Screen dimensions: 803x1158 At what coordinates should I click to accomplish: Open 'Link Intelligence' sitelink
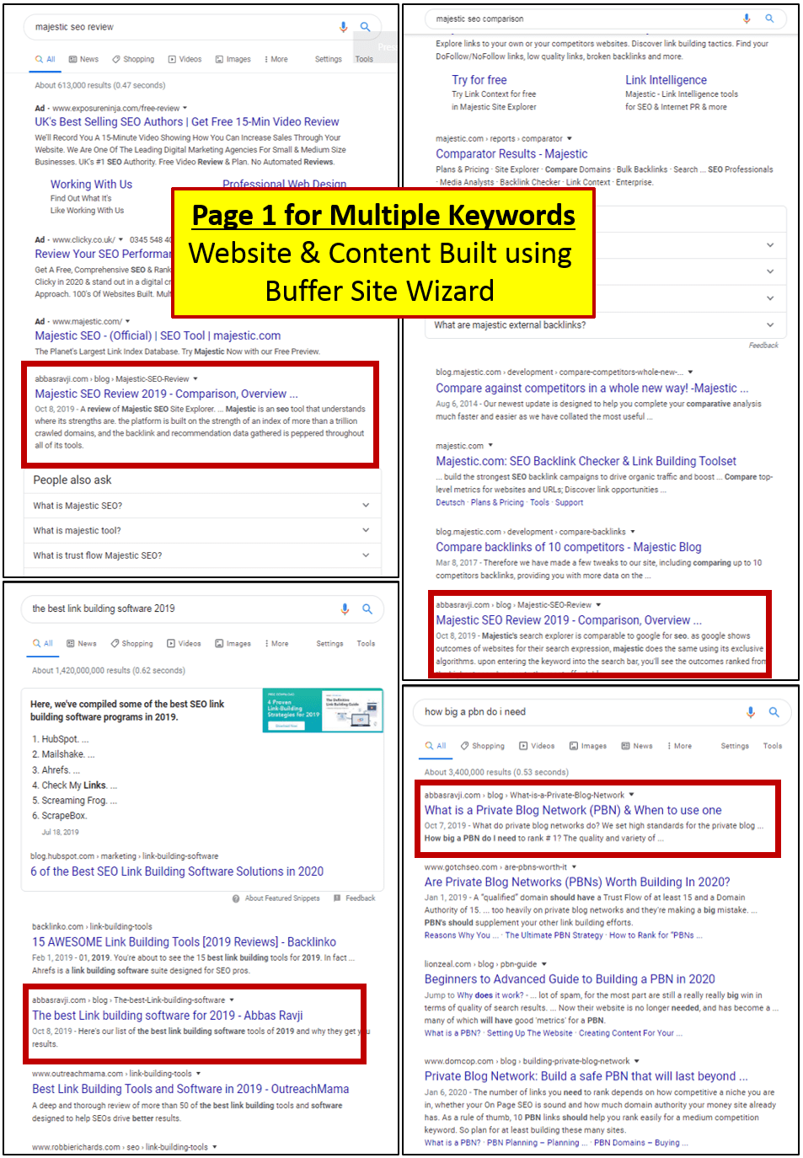point(666,80)
